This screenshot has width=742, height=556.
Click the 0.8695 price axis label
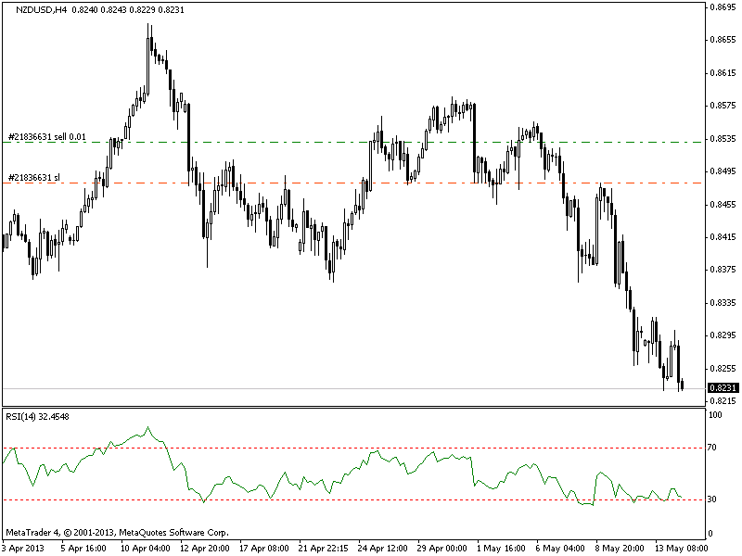(x=723, y=7)
